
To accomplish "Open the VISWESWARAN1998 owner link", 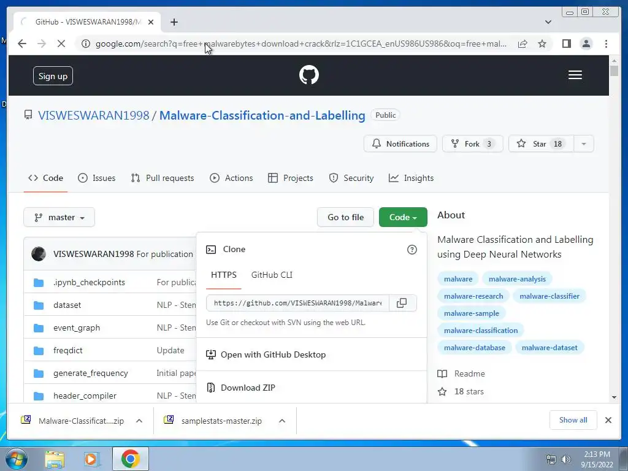I will point(94,115).
